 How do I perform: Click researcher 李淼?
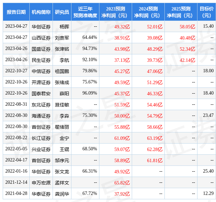(64, 116)
